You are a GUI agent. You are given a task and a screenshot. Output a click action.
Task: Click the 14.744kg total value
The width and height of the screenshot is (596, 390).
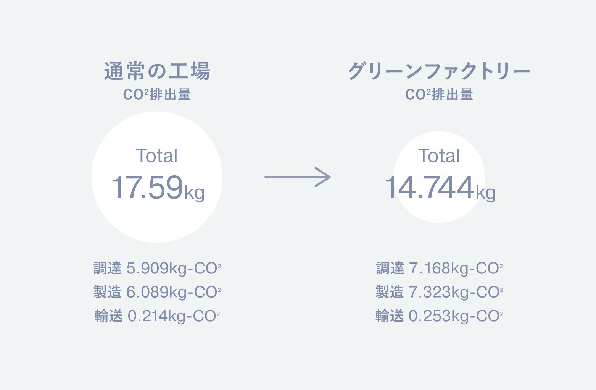click(x=429, y=188)
